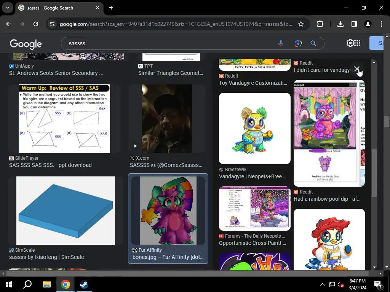Show hidden system tray icons
The width and height of the screenshot is (390, 292).
point(322,284)
